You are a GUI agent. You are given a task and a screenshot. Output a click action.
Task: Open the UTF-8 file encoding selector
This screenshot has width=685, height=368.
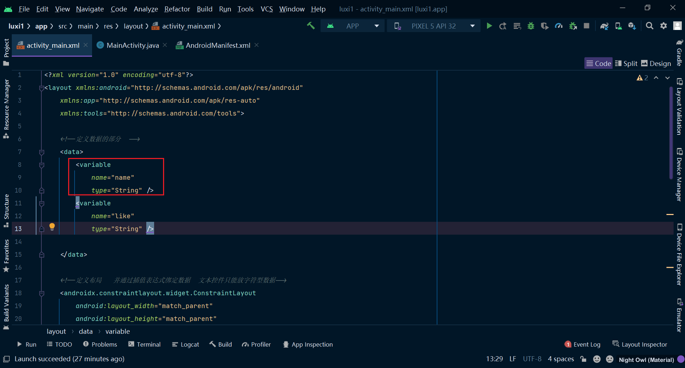point(532,359)
